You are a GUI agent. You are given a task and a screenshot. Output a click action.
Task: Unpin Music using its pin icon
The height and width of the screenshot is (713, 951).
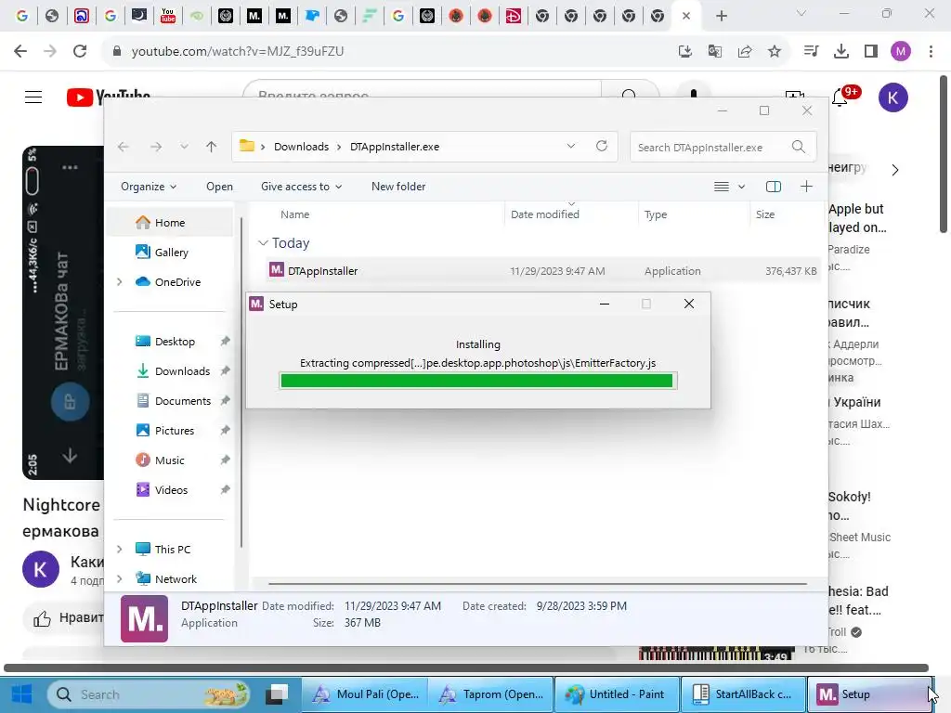225,460
